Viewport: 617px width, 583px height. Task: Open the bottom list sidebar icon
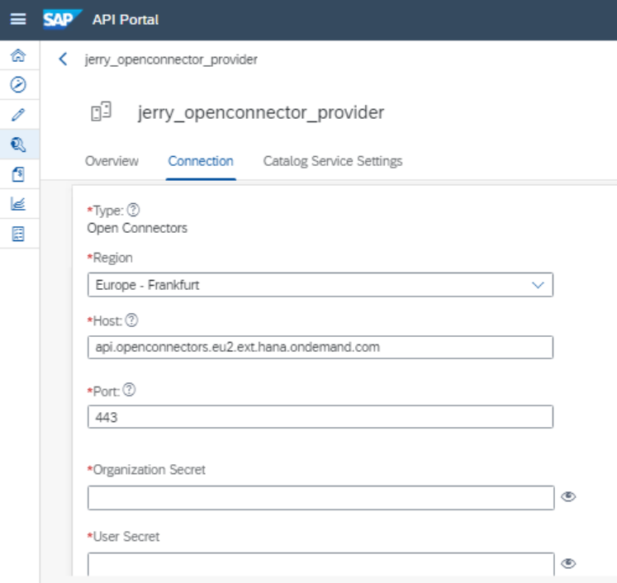(x=18, y=234)
